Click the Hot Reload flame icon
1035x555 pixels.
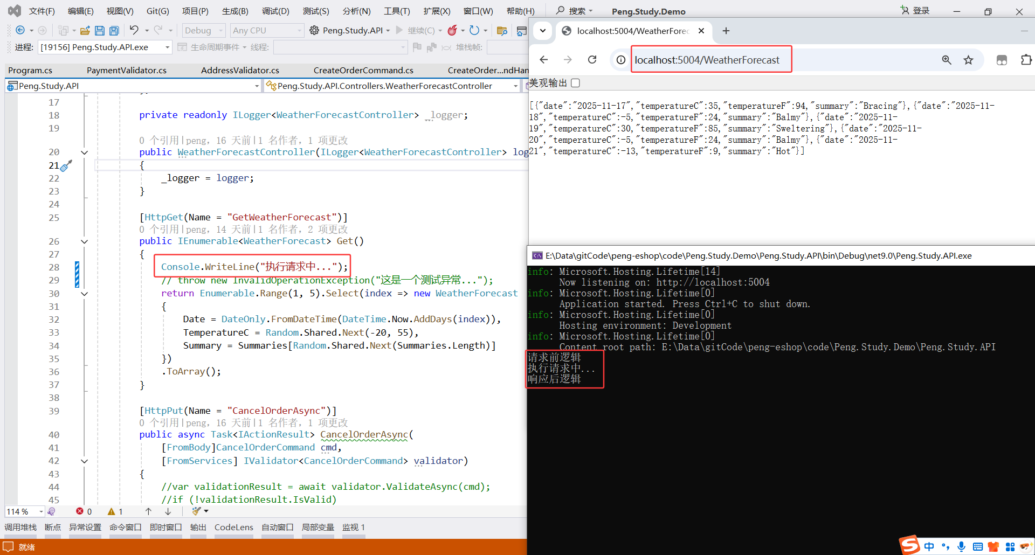[x=453, y=30]
